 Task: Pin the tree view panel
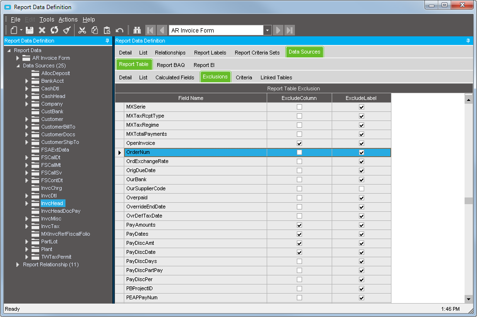107,41
